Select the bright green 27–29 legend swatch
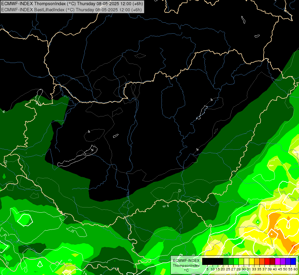The image size is (299, 275). click(x=236, y=261)
